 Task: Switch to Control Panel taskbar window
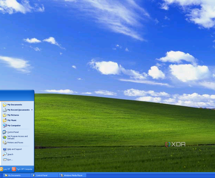pyautogui.click(x=45, y=176)
